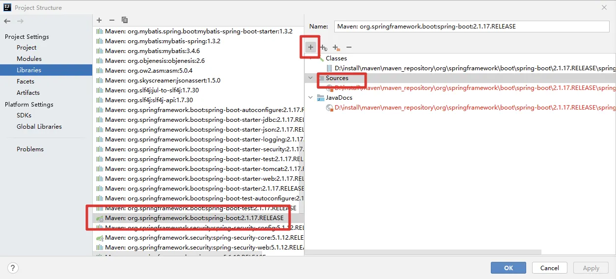Select Maven: spring-boot-starter-jdbc library
This screenshot has width=616, height=279.
point(198,120)
